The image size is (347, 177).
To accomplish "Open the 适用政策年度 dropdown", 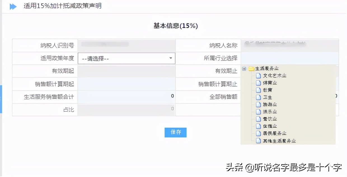I will [x=126, y=58].
